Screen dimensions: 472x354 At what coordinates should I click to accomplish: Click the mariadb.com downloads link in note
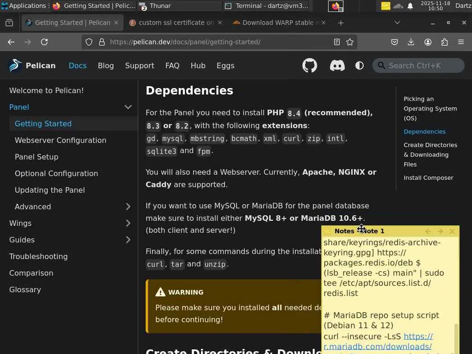click(378, 342)
